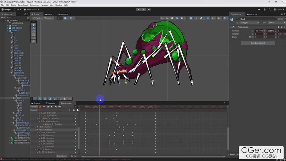Select the Rect tool
Viewport: 286px width, 161px height.
click(33, 38)
